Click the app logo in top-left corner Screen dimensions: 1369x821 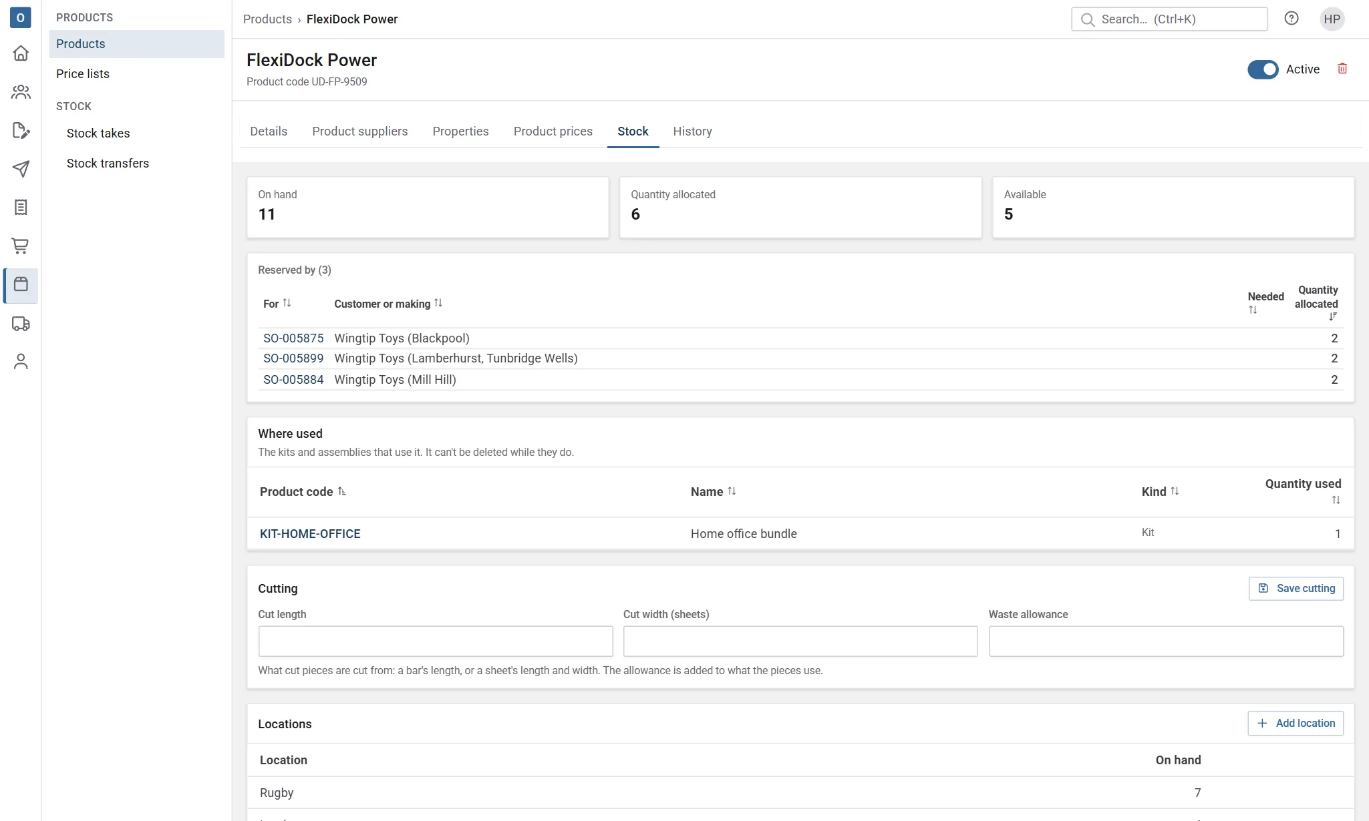[21, 17]
